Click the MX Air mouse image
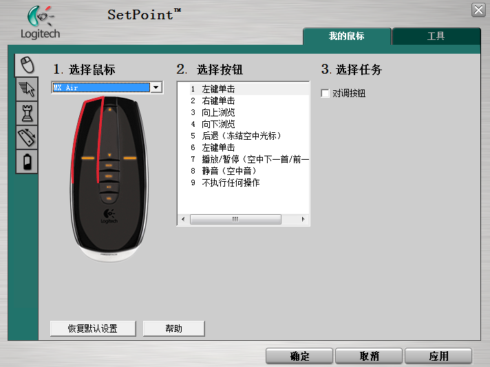Viewport: 490px width, 367px height. tap(109, 178)
